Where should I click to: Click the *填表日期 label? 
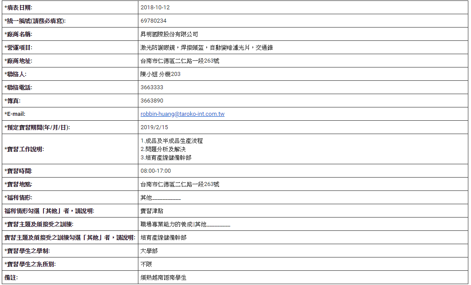tap(18, 8)
